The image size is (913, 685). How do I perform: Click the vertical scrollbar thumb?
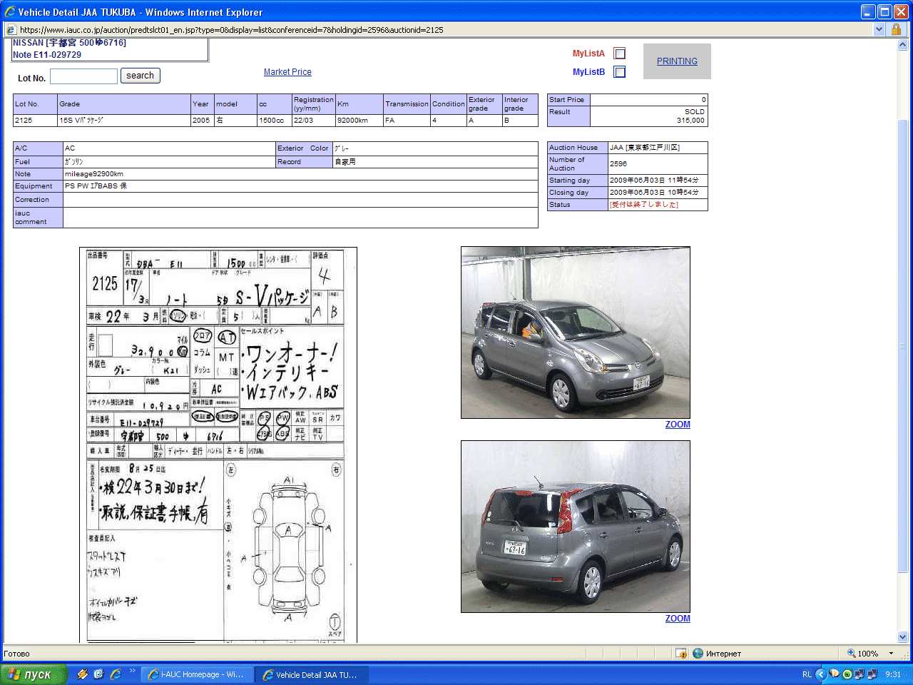[x=902, y=346]
